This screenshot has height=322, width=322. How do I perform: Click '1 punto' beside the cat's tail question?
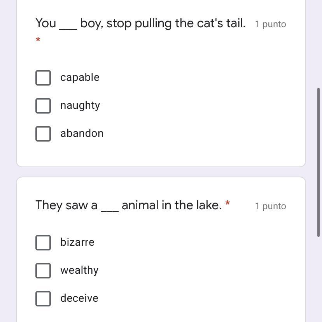pos(270,24)
